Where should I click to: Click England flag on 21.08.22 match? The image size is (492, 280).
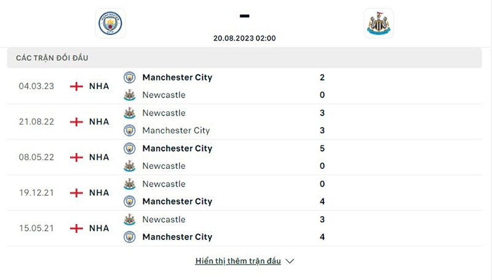point(76,122)
